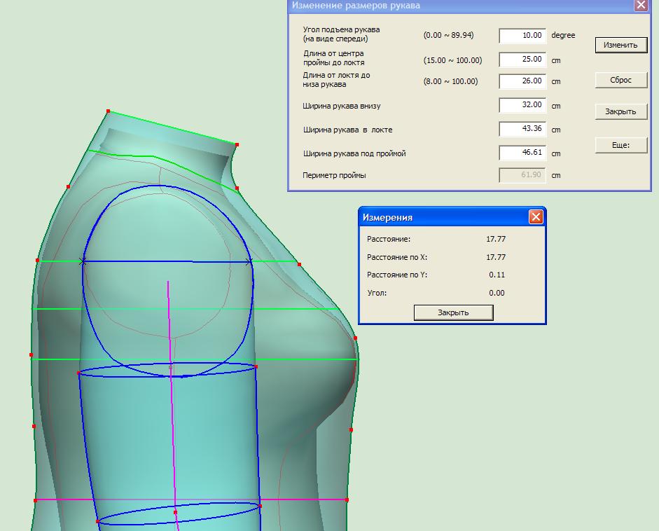The image size is (659, 531).
Task: Click the range text (15.00 ~ 100.00)
Action: point(452,60)
